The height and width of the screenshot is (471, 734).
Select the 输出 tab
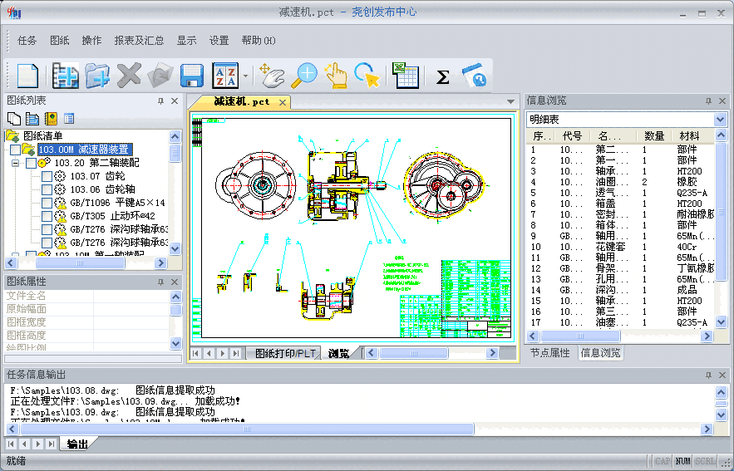click(x=77, y=444)
